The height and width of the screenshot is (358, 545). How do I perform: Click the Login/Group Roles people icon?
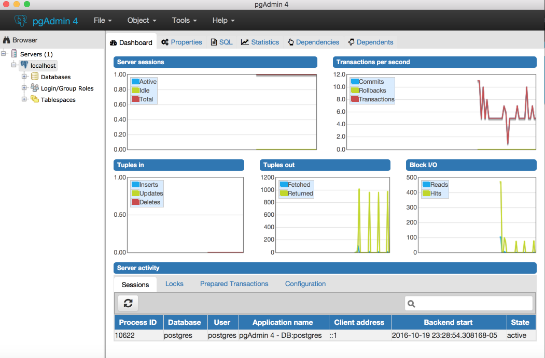coord(35,87)
